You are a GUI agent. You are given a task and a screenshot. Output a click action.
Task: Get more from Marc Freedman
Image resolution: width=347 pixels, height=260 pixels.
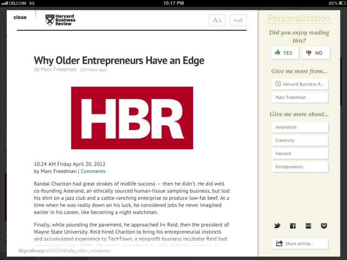coord(300,97)
